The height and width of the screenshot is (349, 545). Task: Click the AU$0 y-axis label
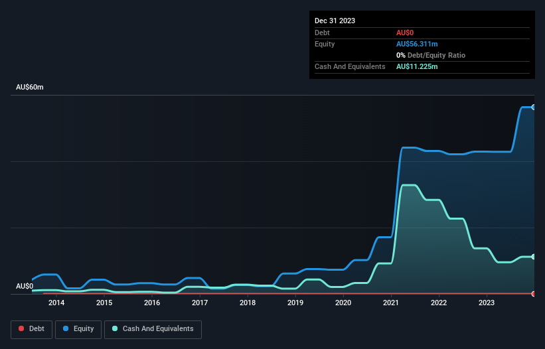click(x=25, y=286)
